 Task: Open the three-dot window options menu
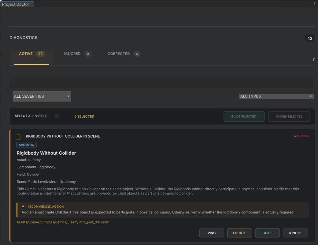point(314,4)
